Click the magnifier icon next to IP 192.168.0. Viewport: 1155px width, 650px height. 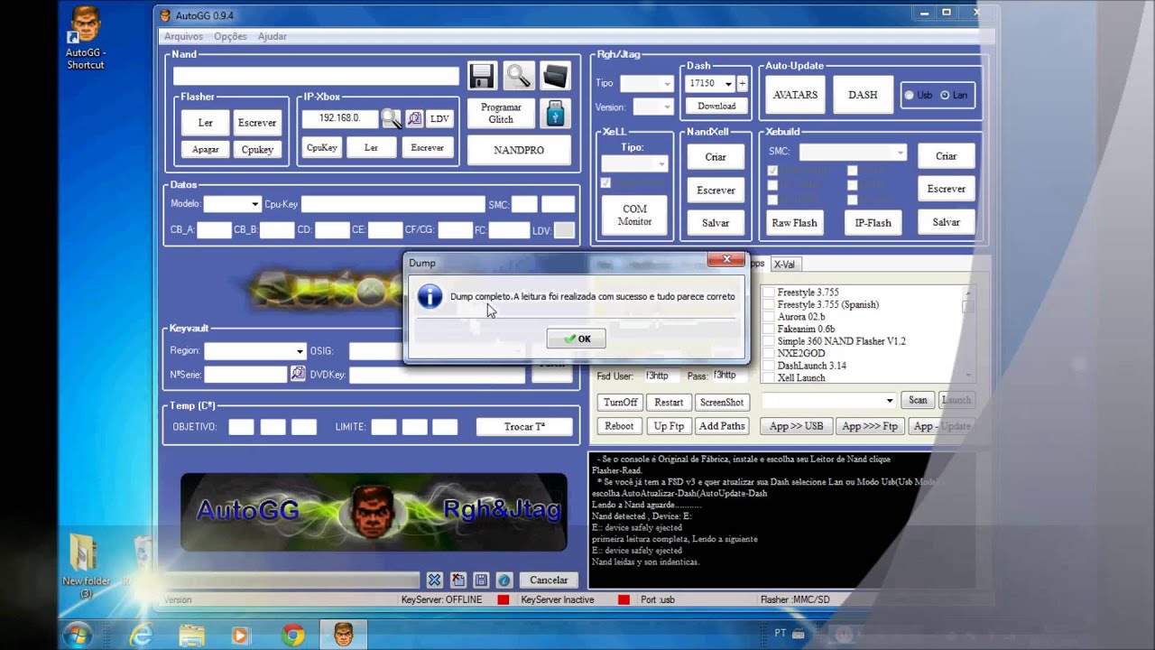(x=391, y=118)
